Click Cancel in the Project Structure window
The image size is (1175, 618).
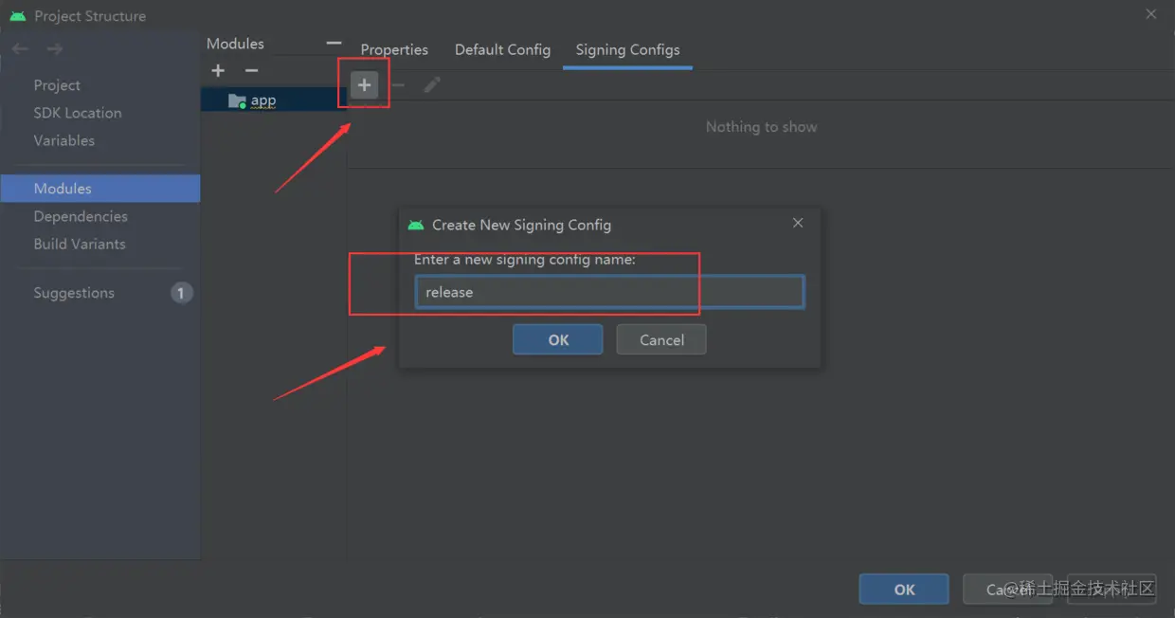point(1008,590)
